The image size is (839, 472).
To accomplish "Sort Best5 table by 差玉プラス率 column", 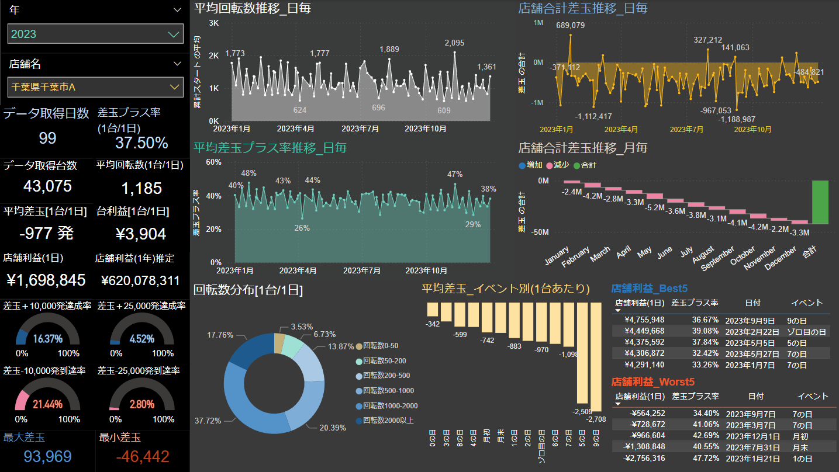I will pos(695,303).
